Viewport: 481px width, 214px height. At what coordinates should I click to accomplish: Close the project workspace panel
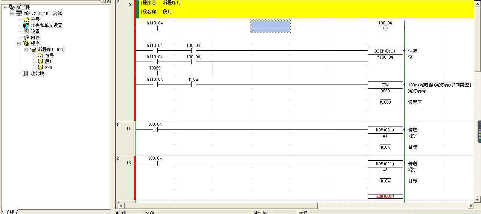coord(108,1)
